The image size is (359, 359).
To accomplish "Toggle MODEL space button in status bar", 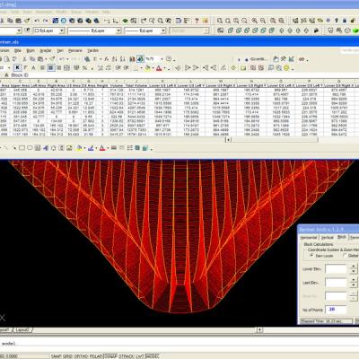I will click(x=153, y=356).
